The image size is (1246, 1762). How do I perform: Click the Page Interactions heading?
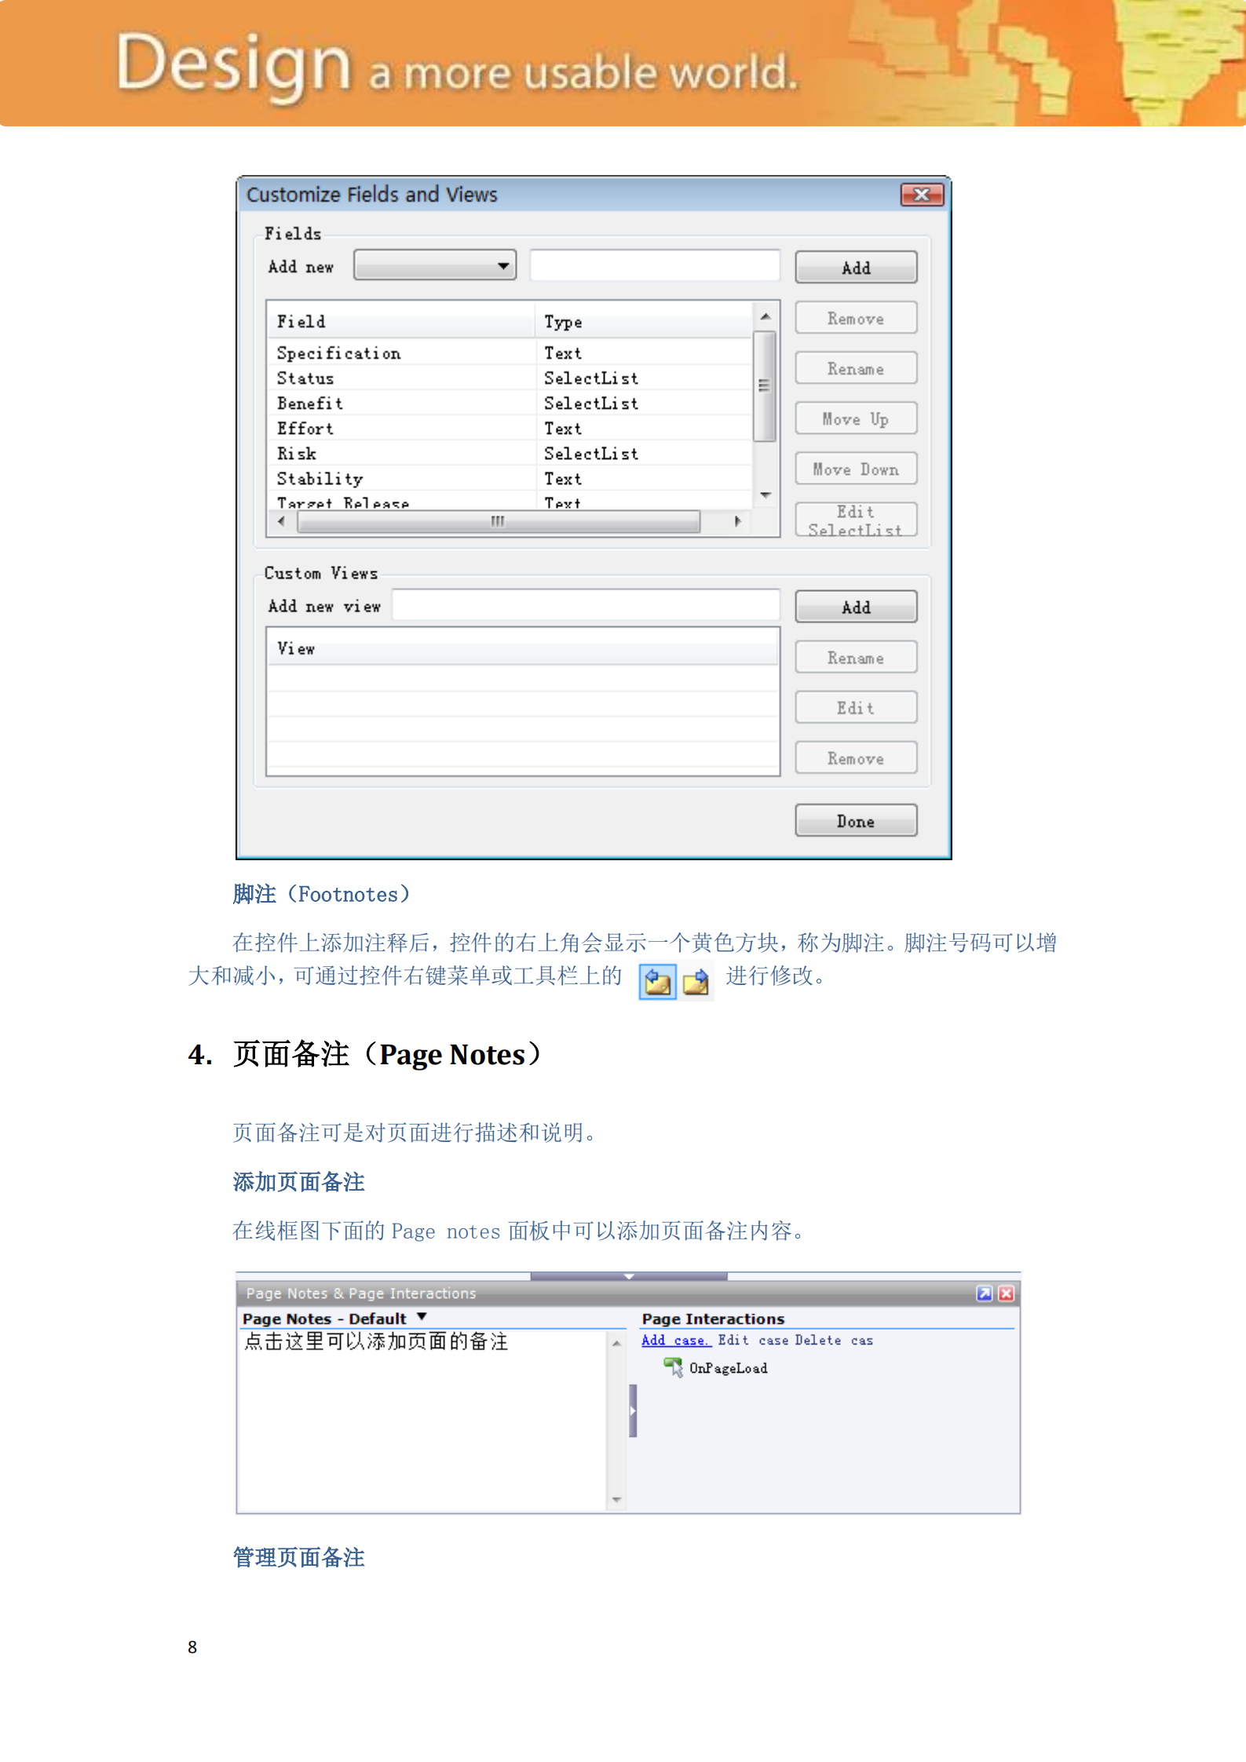(713, 1319)
